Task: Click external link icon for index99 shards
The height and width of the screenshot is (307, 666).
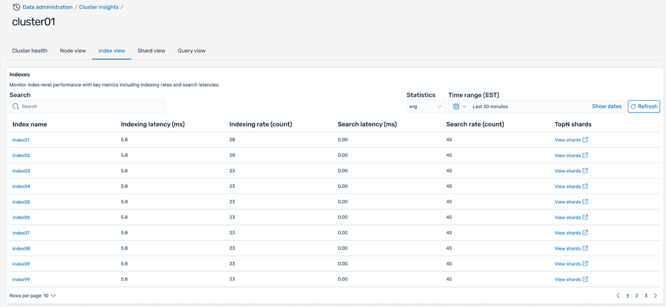Action: [x=585, y=279]
